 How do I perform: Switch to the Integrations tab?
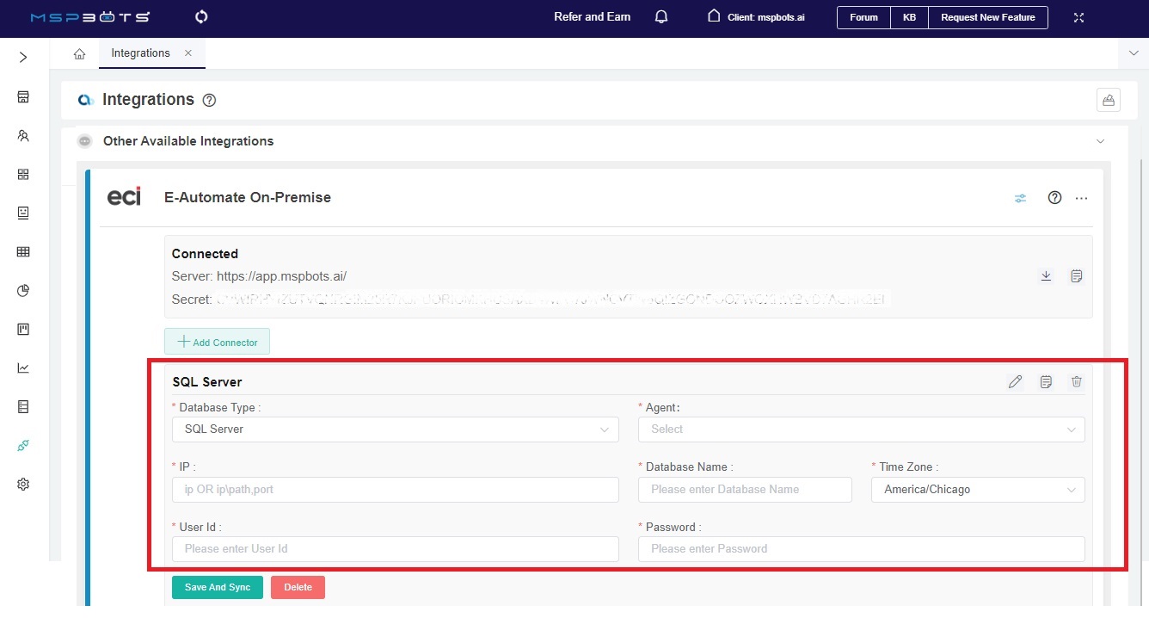point(140,53)
